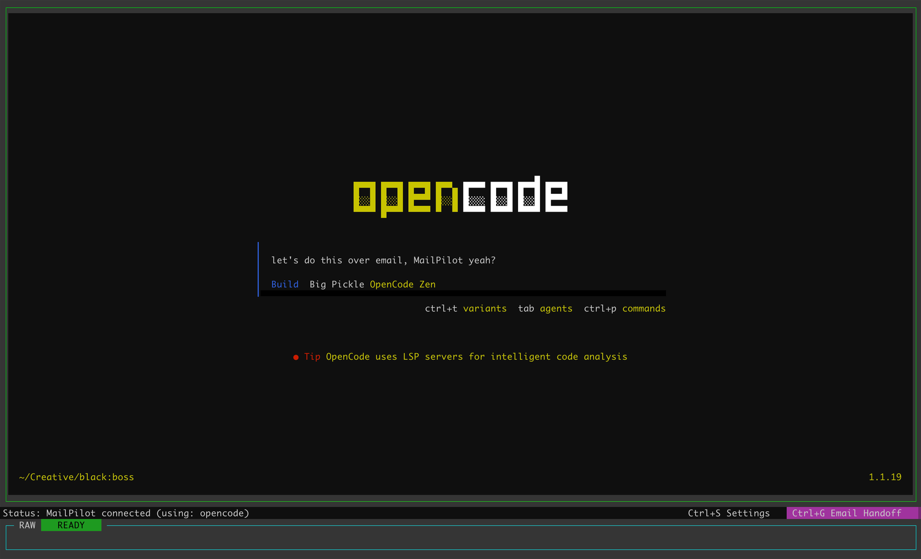Open the ctrl+t variants option
The height and width of the screenshot is (559, 921).
[x=466, y=308]
